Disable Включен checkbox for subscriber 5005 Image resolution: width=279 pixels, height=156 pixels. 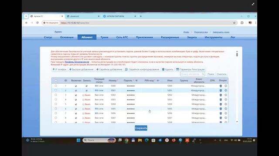click(x=76, y=109)
